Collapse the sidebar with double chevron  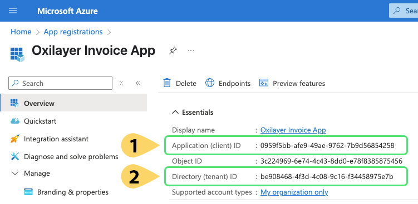[138, 83]
